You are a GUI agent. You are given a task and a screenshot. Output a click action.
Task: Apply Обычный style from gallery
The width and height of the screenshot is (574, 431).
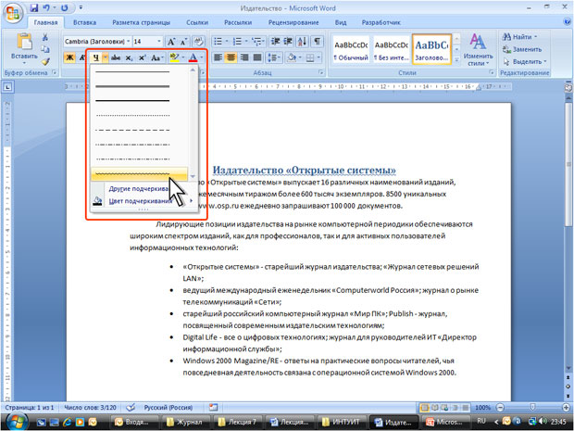click(x=351, y=50)
